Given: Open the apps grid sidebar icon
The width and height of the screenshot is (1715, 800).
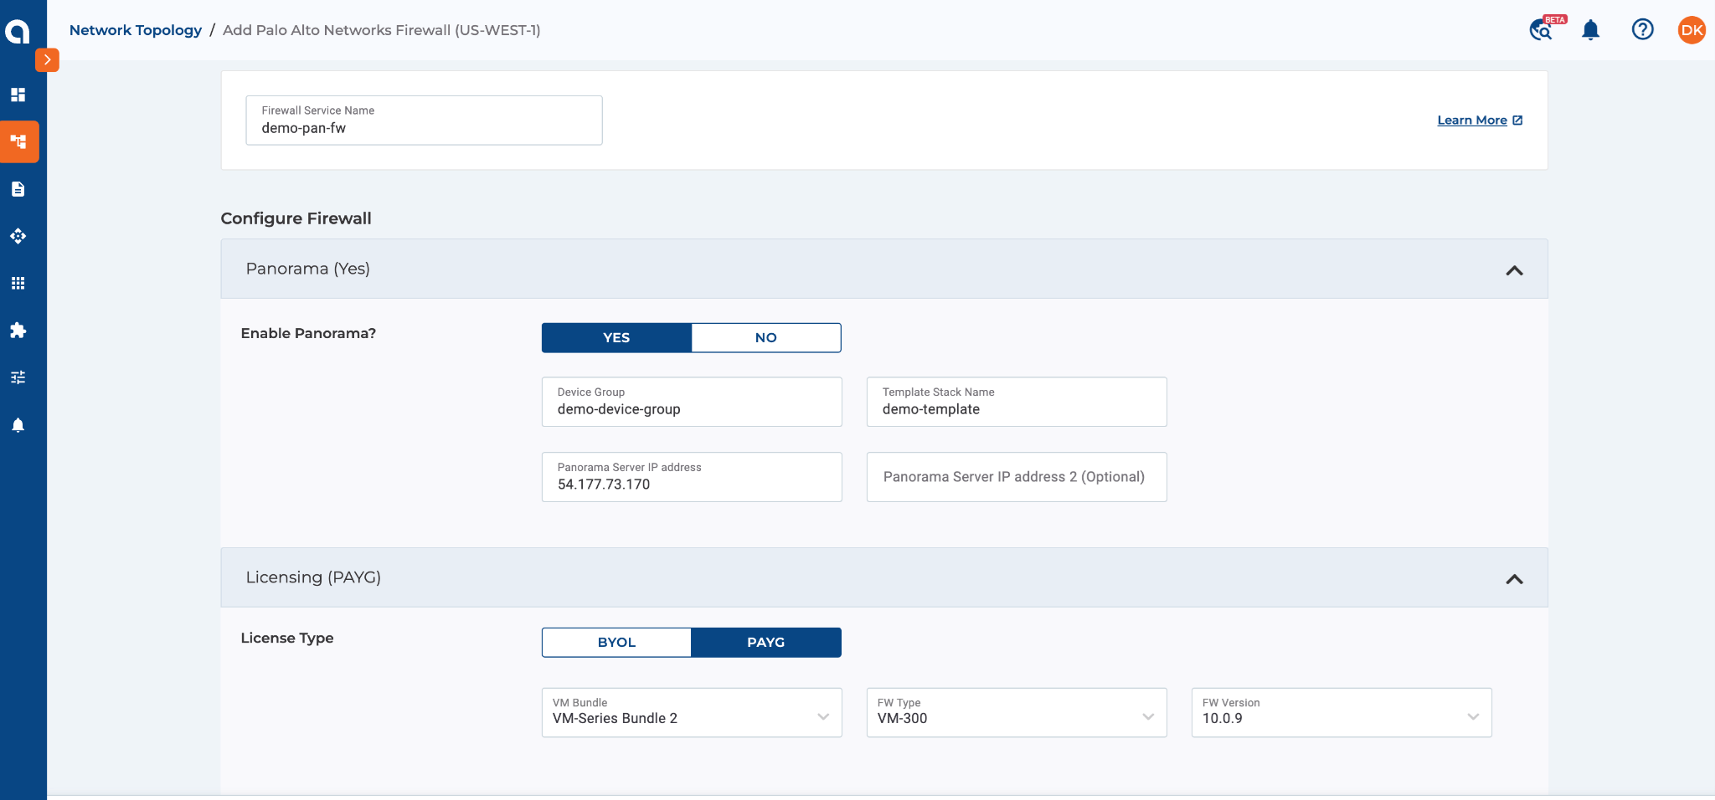Looking at the screenshot, I should [18, 283].
